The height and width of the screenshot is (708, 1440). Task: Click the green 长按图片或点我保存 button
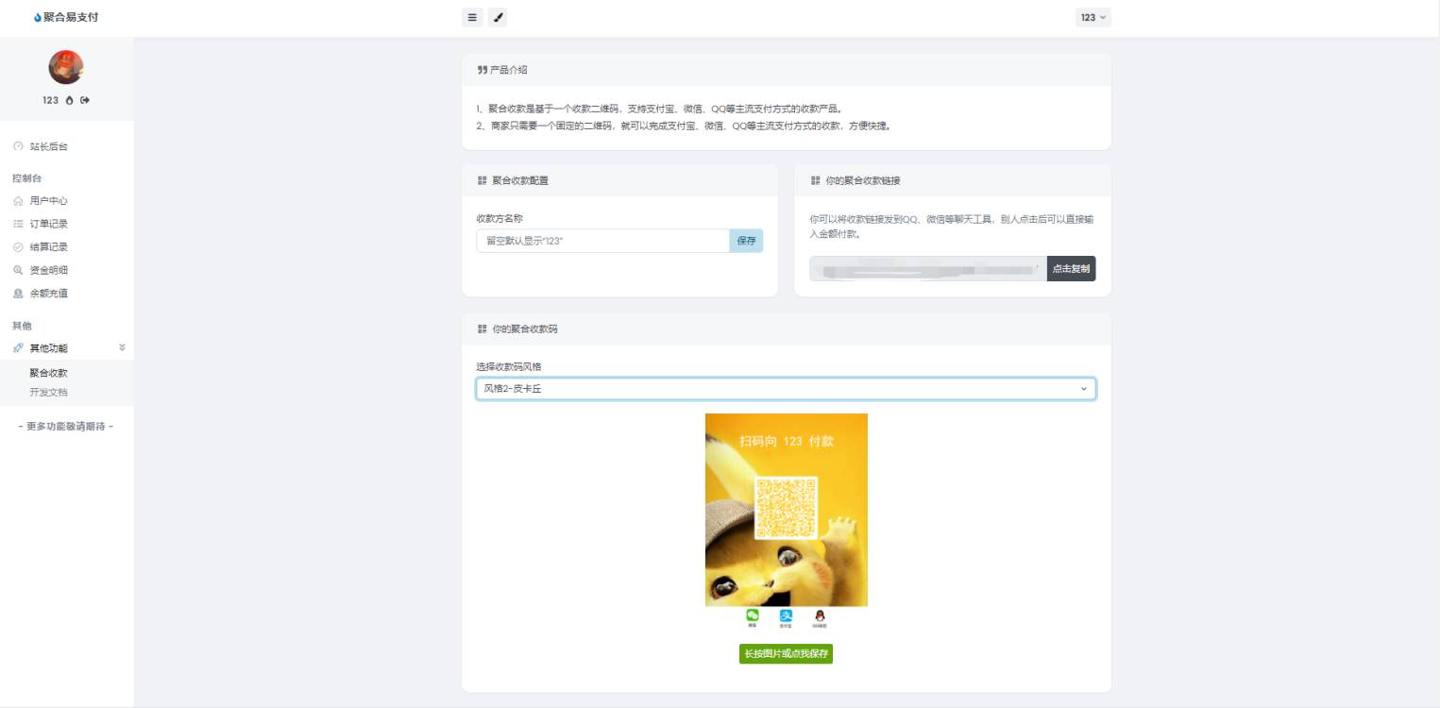[x=786, y=654]
